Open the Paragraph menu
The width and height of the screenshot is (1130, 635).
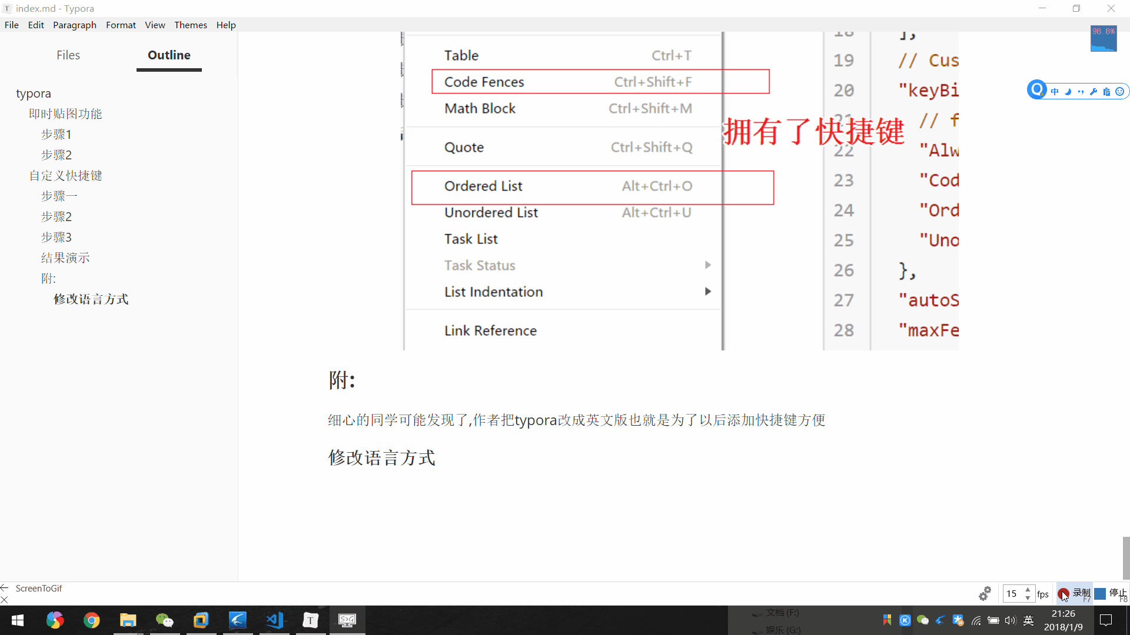74,25
